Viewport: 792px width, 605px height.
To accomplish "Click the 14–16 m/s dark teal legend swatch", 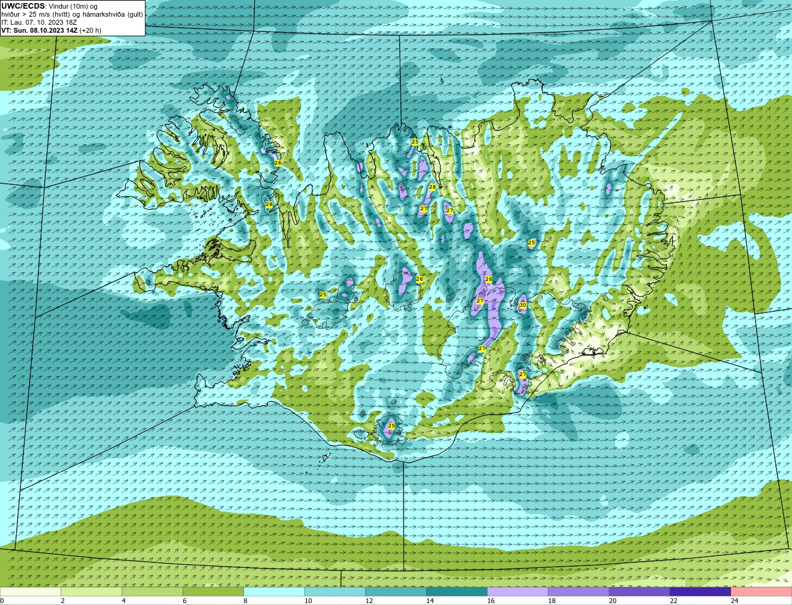I will pos(457,591).
